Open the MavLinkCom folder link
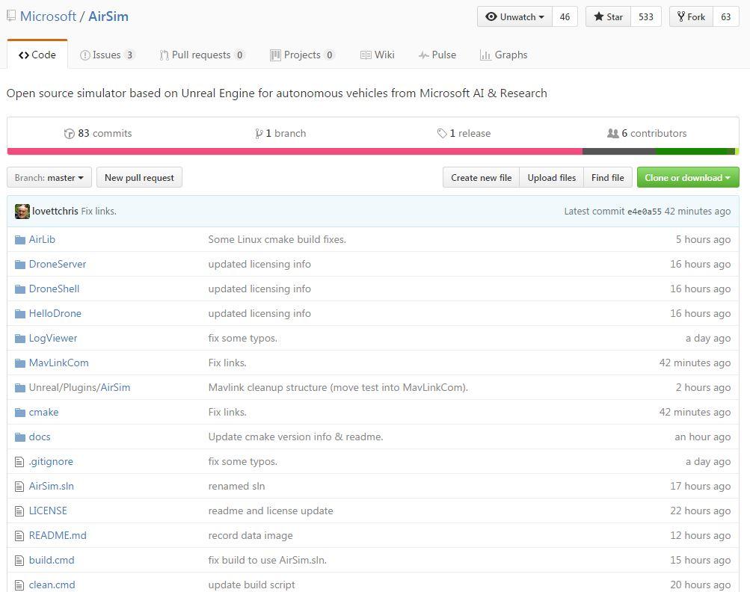This screenshot has height=592, width=750. click(x=58, y=363)
